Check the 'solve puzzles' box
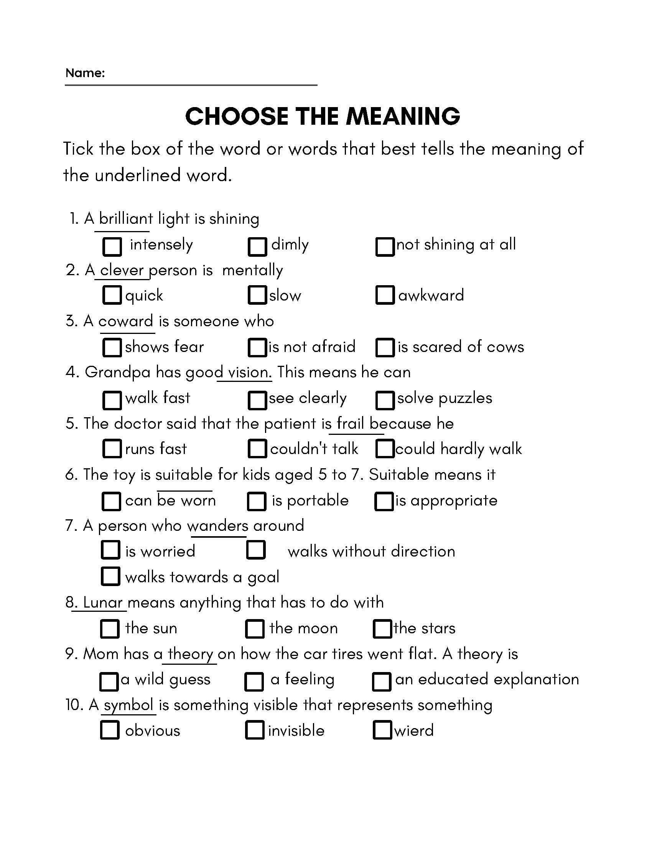 pyautogui.click(x=385, y=400)
